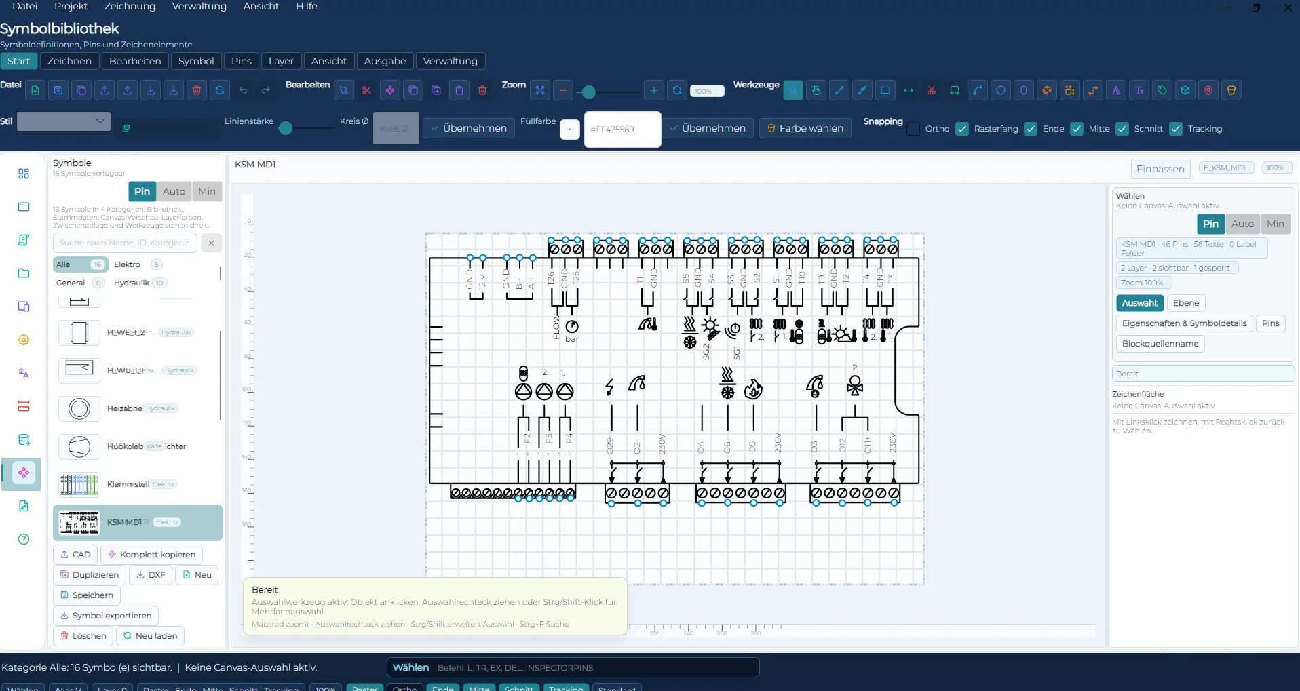The width and height of the screenshot is (1300, 691).
Task: Select the red location pin tool
Action: 1208,90
